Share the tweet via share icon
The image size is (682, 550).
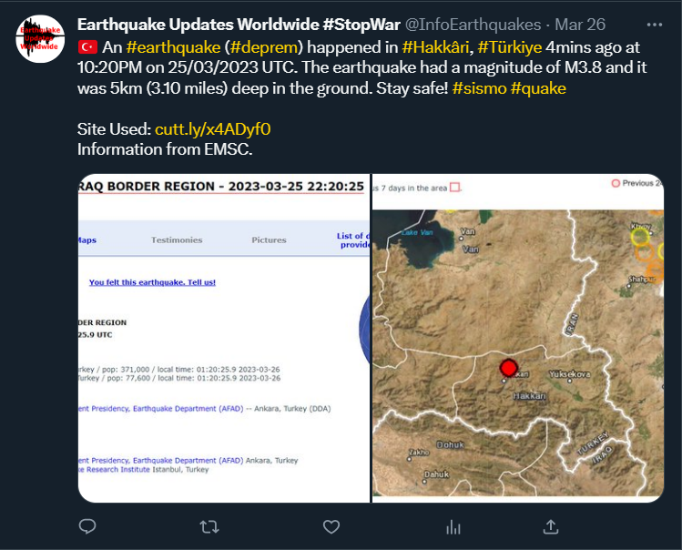[x=550, y=526]
